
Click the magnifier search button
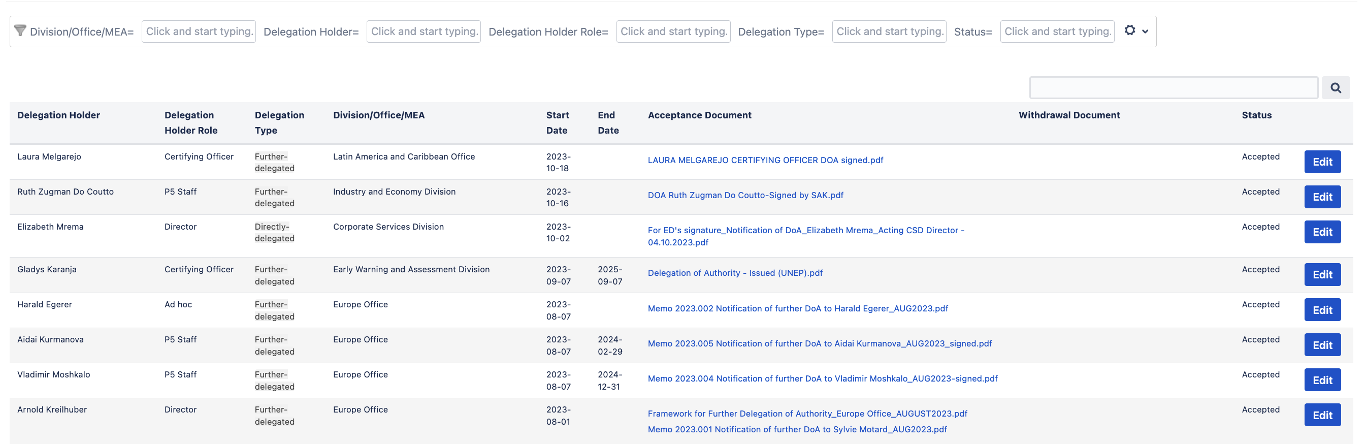click(1336, 87)
